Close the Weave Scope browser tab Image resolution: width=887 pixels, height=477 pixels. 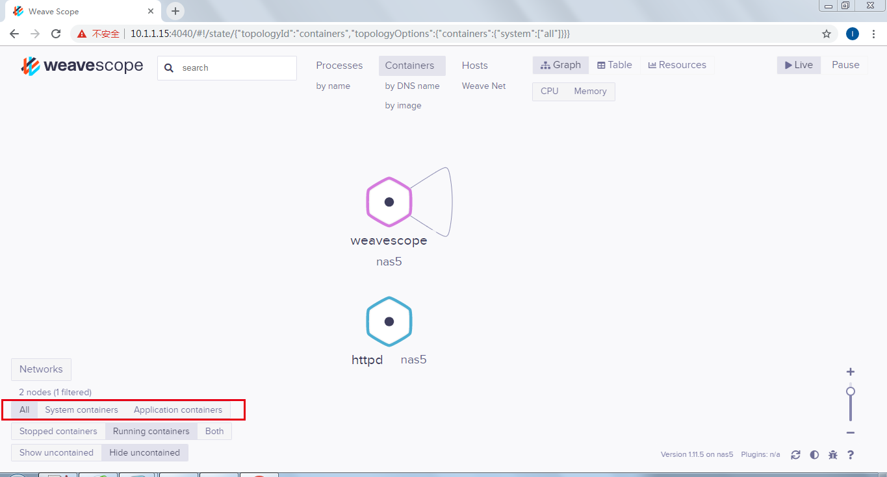point(151,11)
